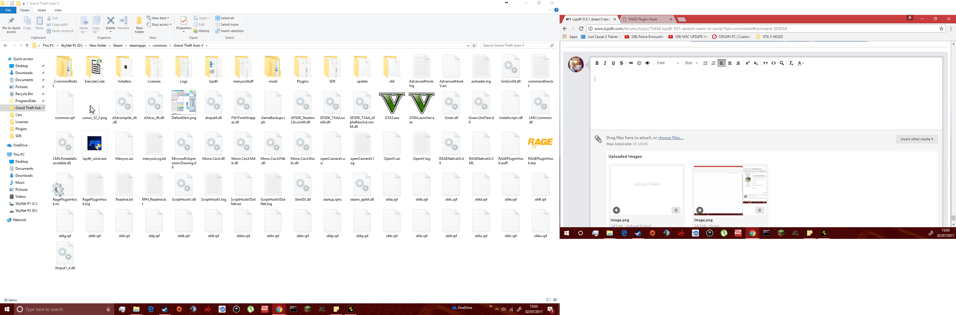
Task: Open the Font dropdown in editor
Action: (668, 63)
